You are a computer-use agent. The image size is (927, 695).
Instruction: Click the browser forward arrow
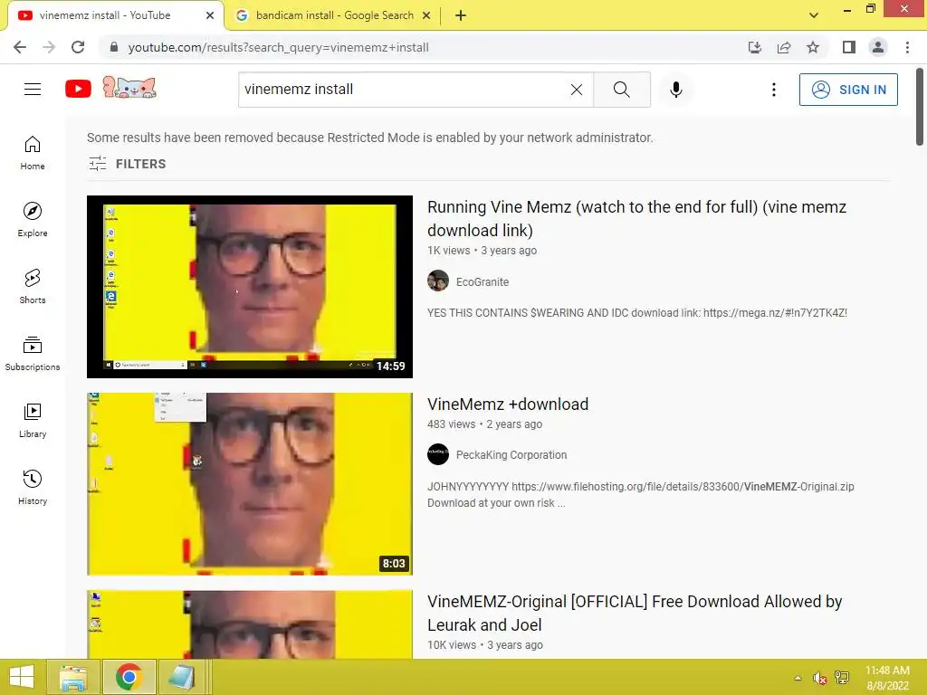(x=49, y=47)
